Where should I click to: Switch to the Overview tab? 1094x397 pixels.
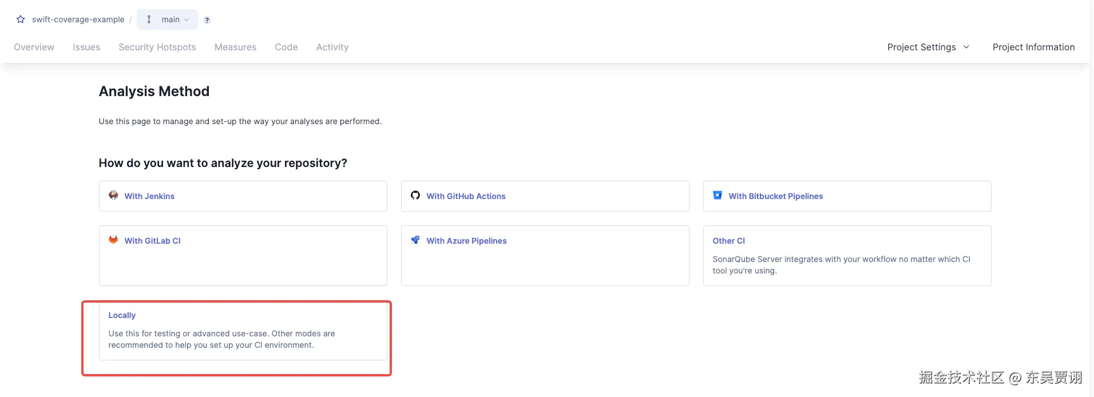(34, 47)
